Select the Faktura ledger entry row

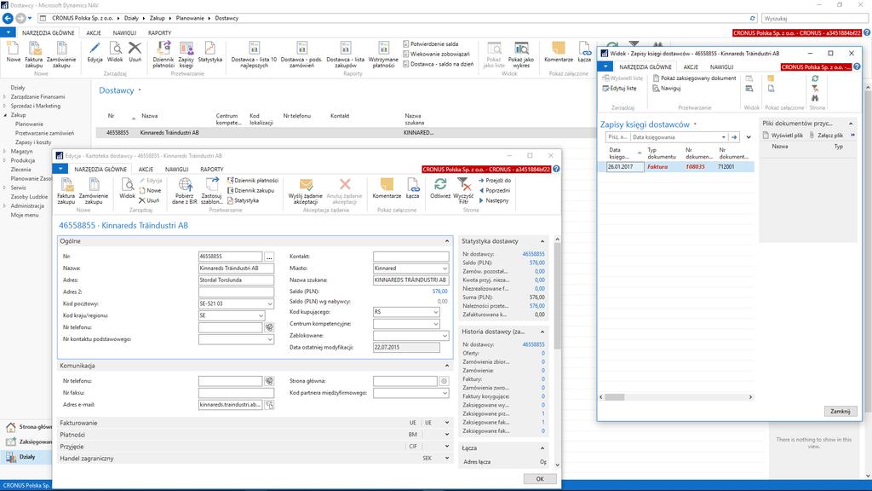(x=680, y=166)
